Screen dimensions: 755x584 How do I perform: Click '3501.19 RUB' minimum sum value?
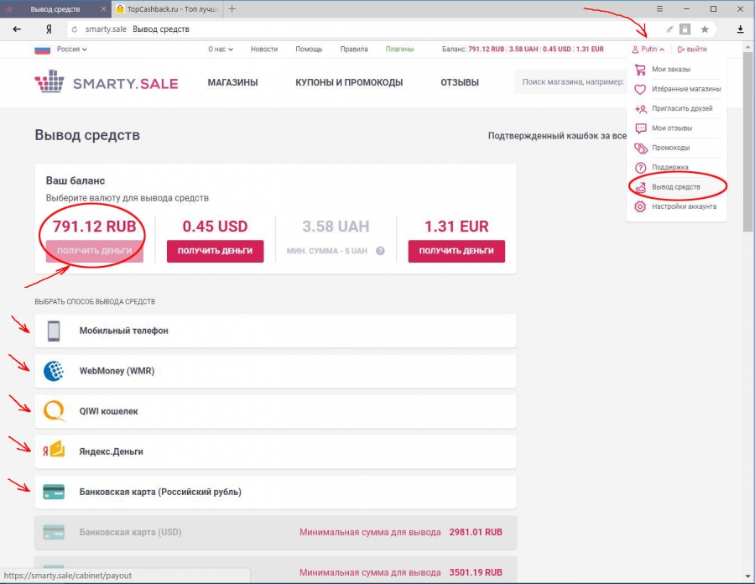[476, 572]
